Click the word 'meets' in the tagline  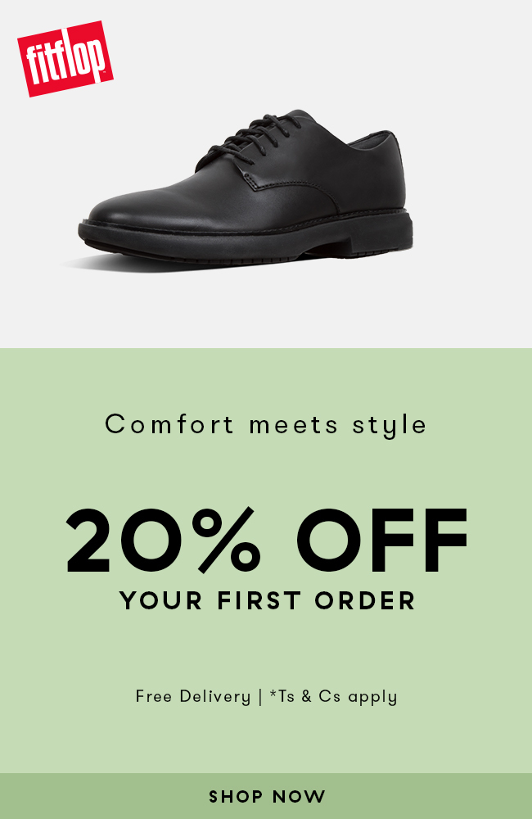click(294, 425)
